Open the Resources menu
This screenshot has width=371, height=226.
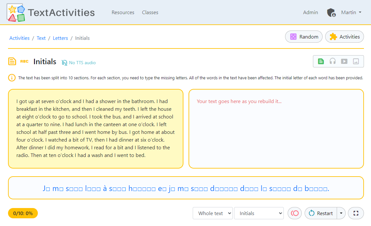(123, 12)
